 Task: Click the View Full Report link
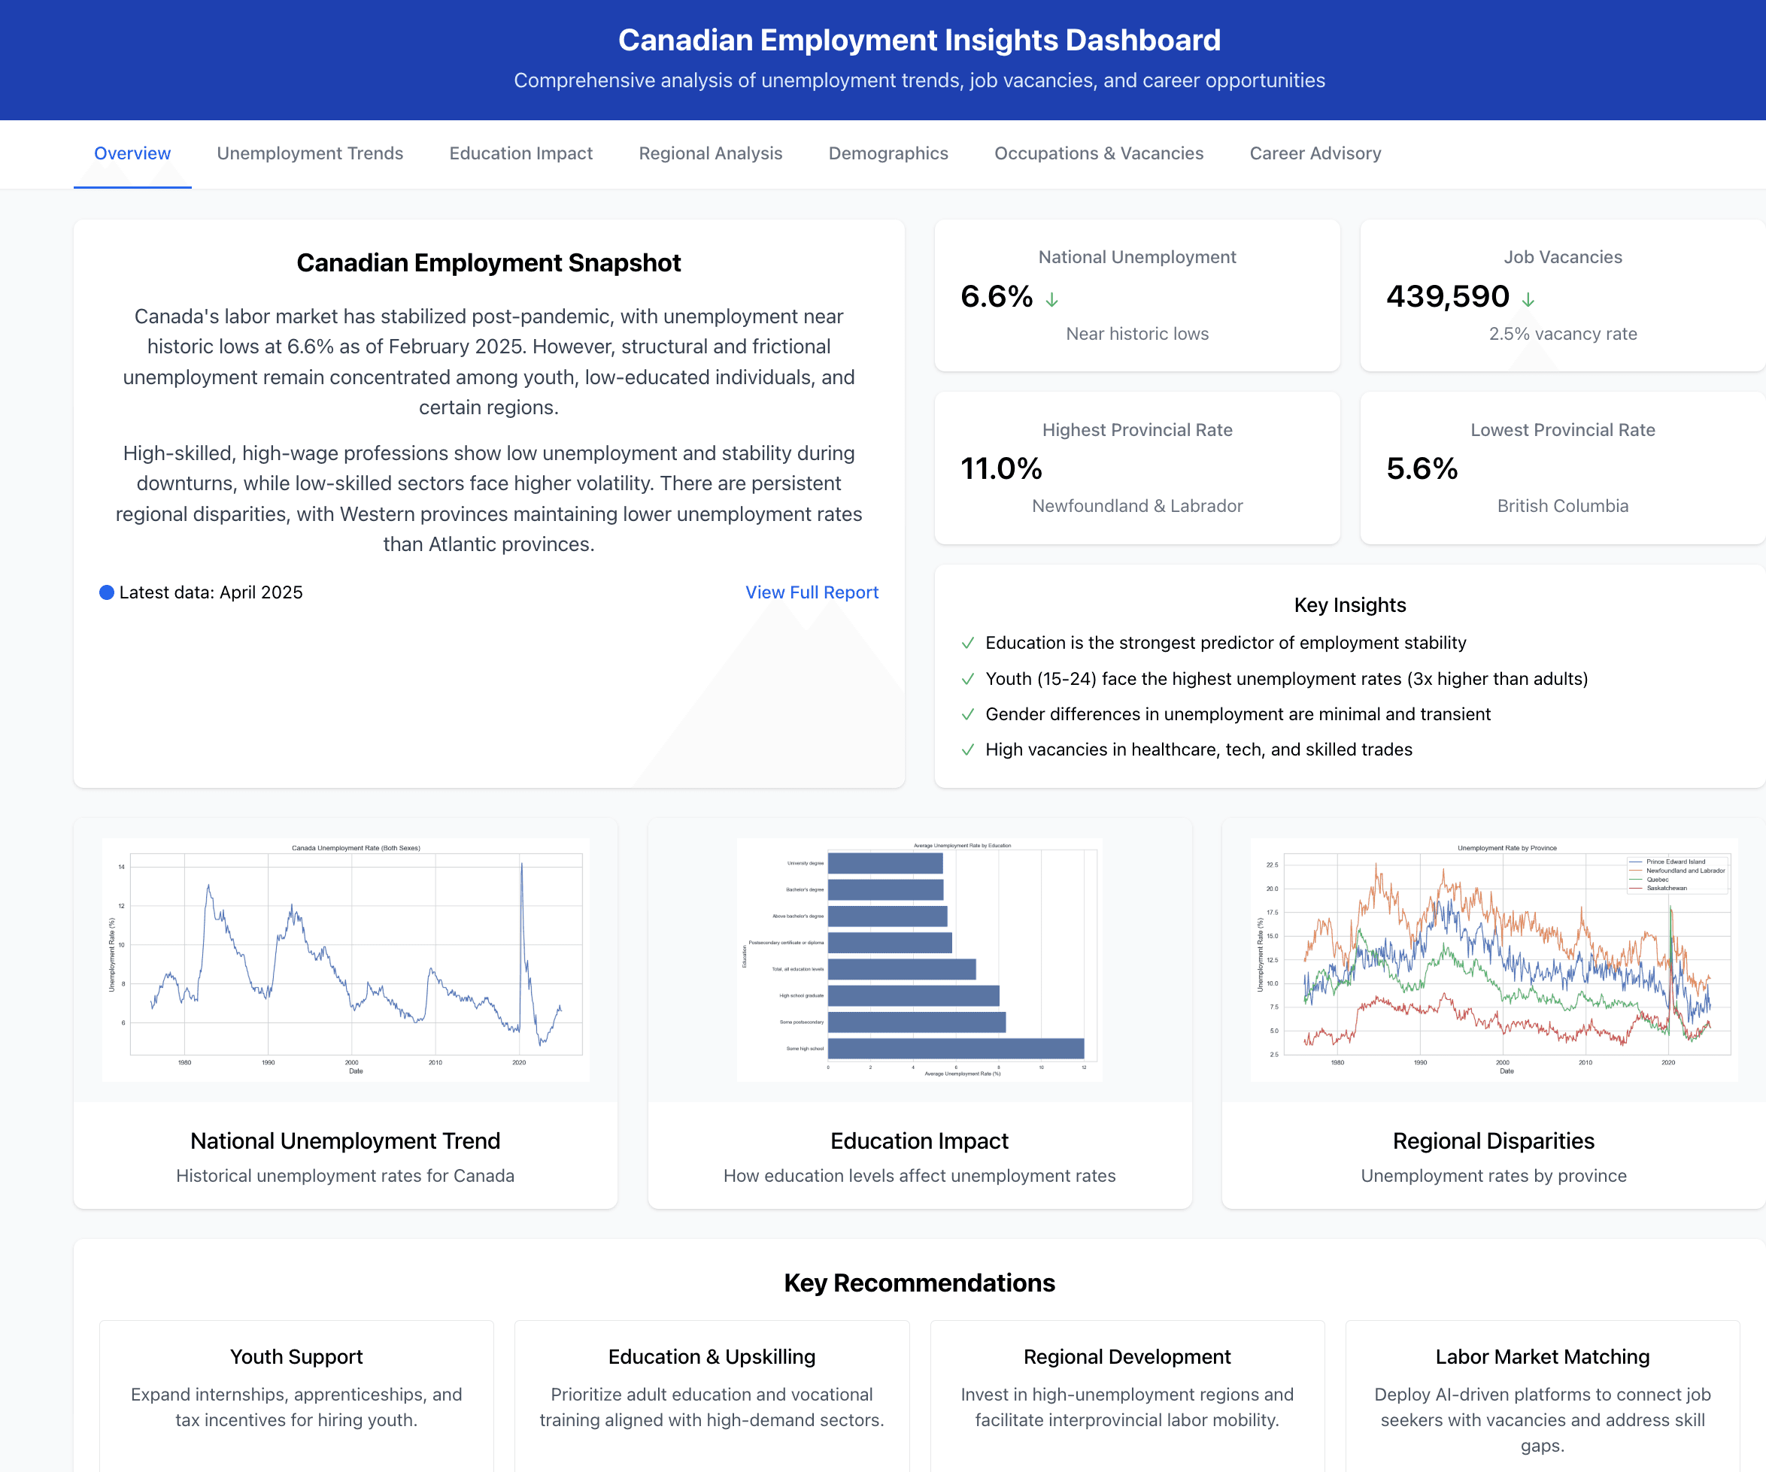tap(812, 592)
